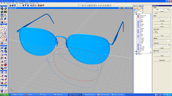Select the Open curve type option
The height and width of the screenshot is (96, 172).
coord(154,31)
